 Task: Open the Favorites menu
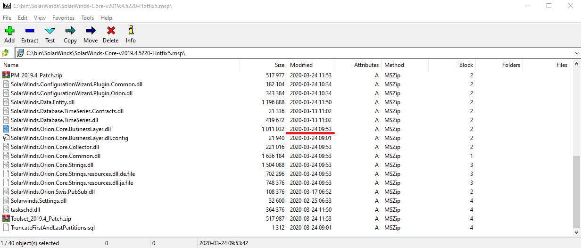64,18
